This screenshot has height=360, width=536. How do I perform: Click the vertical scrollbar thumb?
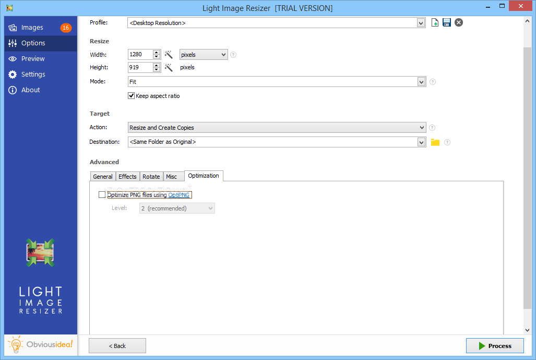(528, 178)
